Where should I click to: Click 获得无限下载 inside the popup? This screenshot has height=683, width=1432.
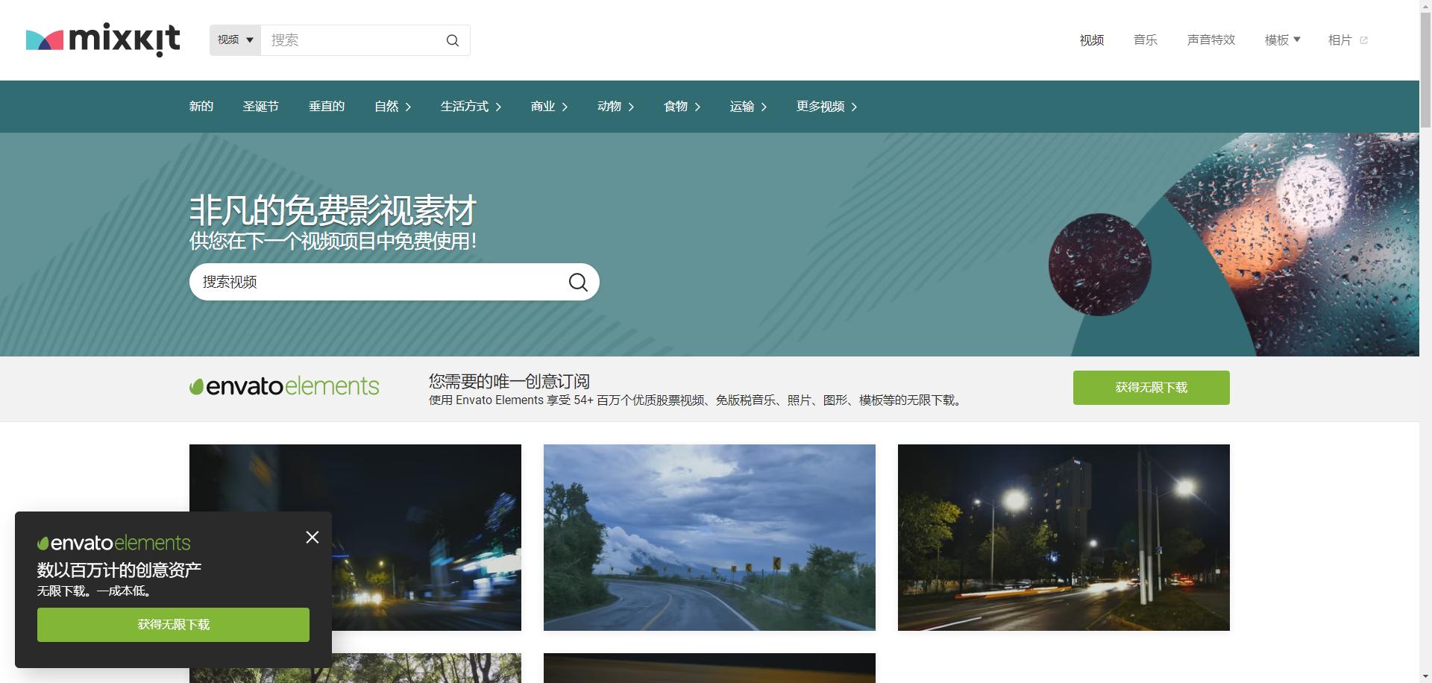173,625
